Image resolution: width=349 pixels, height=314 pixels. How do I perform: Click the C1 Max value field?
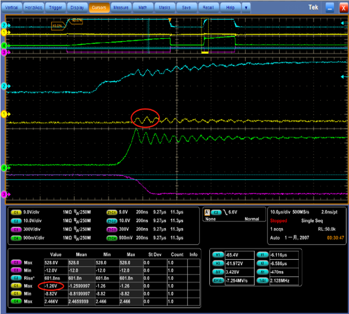pos(56,286)
